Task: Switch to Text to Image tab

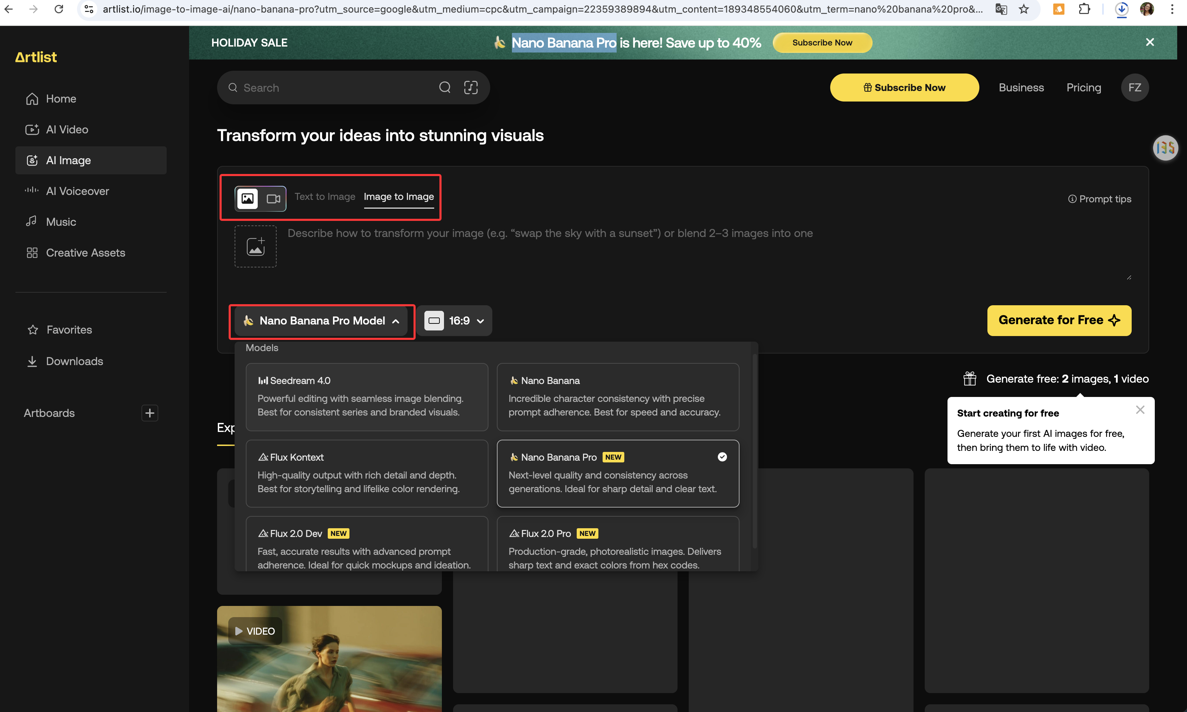Action: [325, 197]
